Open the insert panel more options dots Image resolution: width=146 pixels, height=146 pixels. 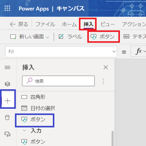[x=103, y=81]
